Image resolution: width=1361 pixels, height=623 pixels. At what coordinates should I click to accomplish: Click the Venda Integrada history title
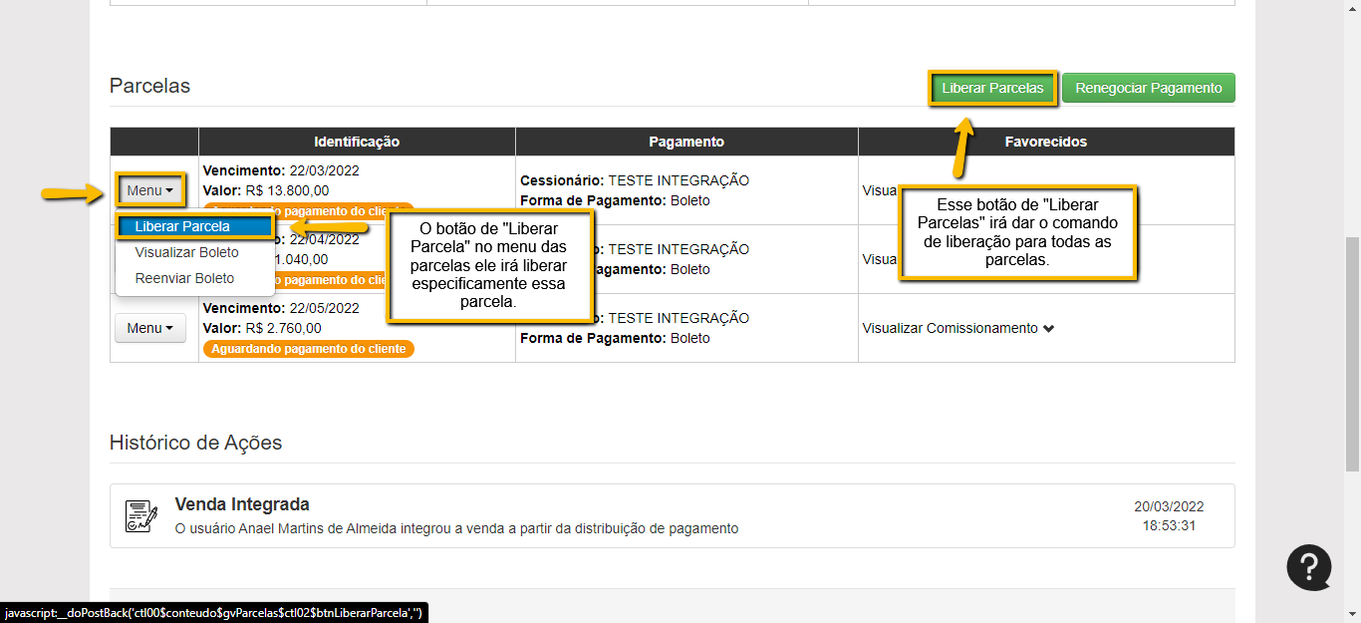[242, 504]
